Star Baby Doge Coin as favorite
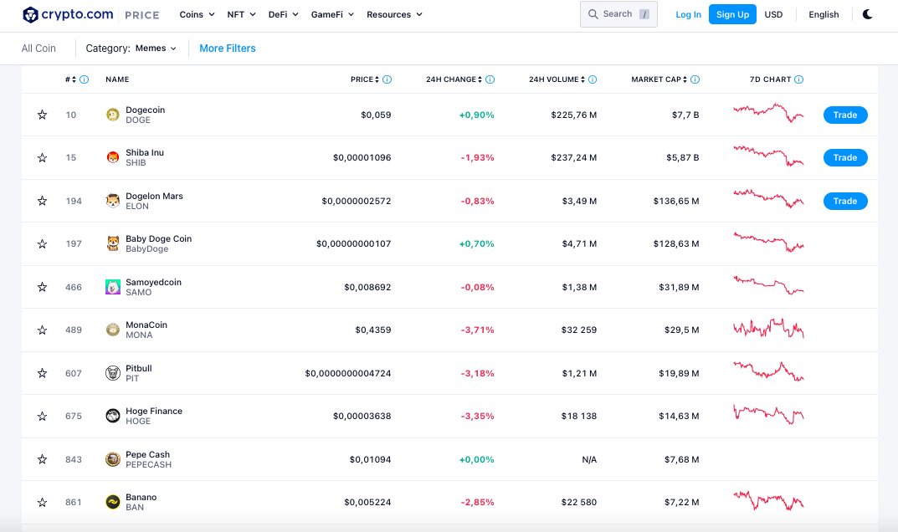Image resolution: width=898 pixels, height=532 pixels. tap(43, 243)
